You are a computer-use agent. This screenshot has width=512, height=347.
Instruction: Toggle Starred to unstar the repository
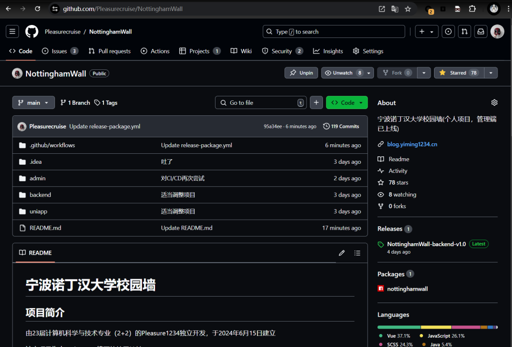[459, 73]
